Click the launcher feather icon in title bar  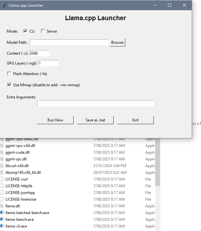click(4, 5)
